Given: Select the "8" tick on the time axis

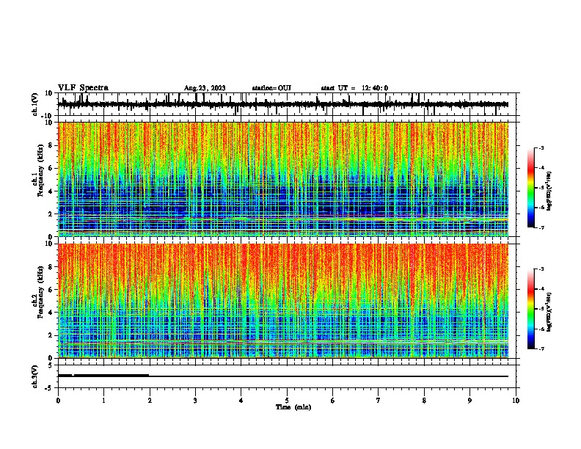Looking at the screenshot, I should 424,401.
